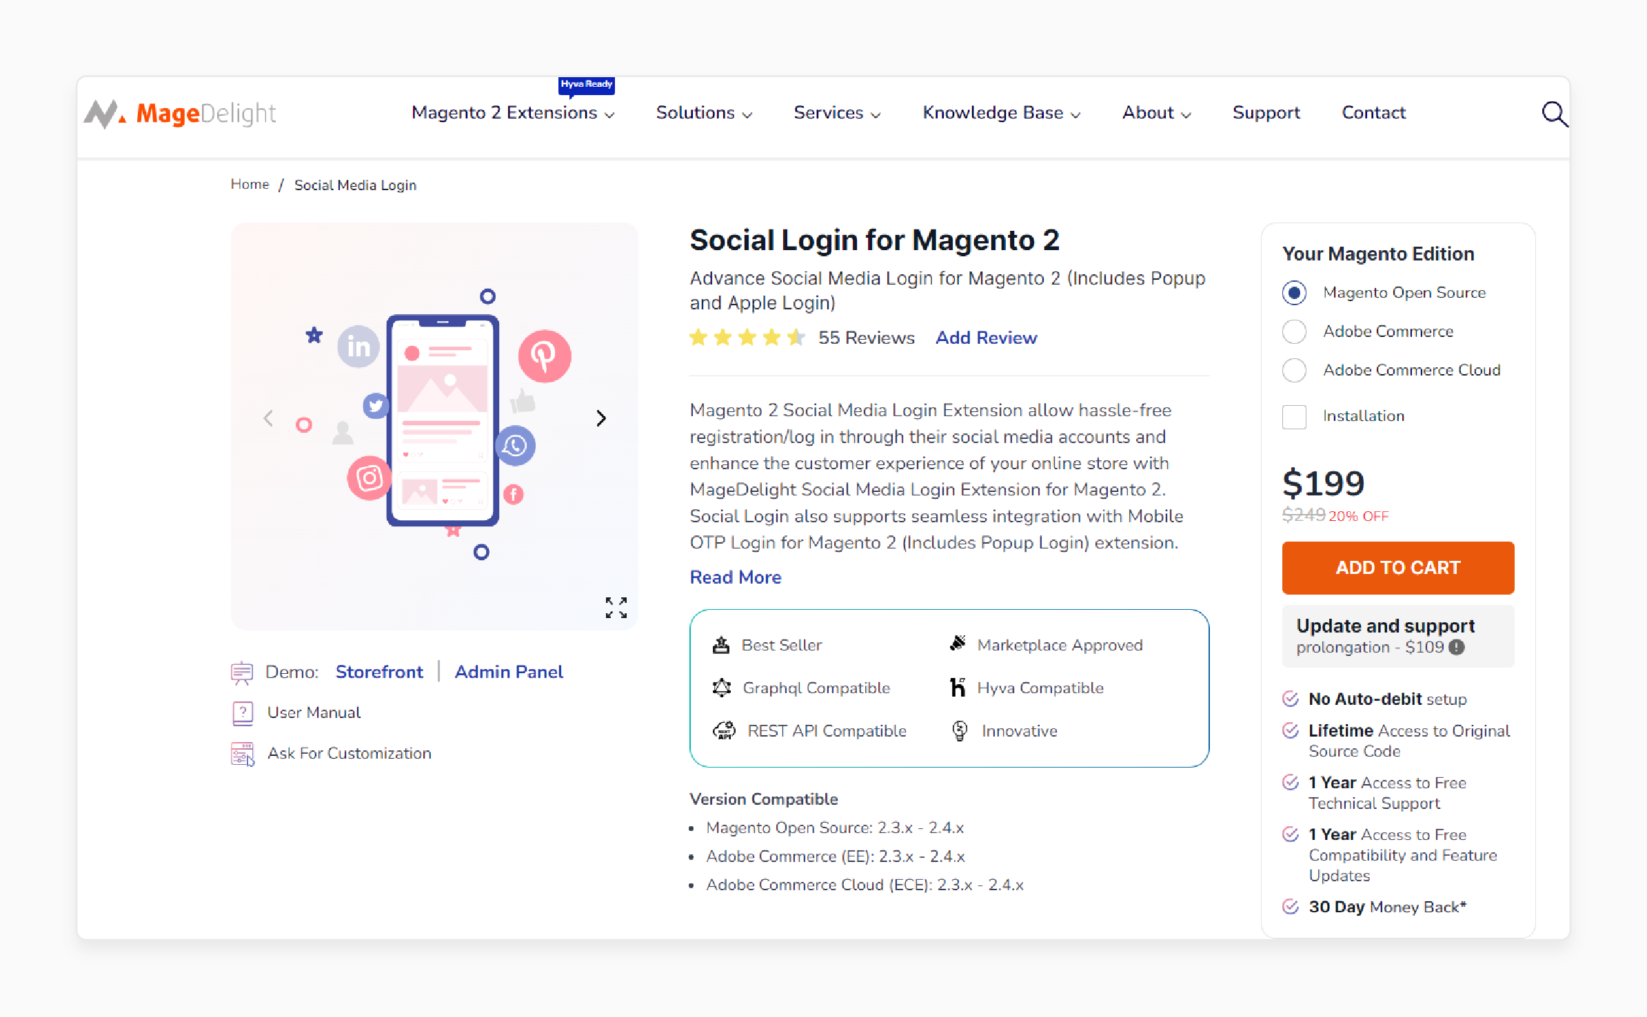The image size is (1647, 1017).
Task: Click the $199 price
Action: click(1323, 483)
